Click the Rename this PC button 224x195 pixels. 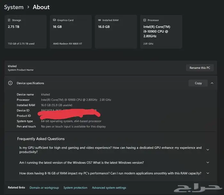[200, 68]
